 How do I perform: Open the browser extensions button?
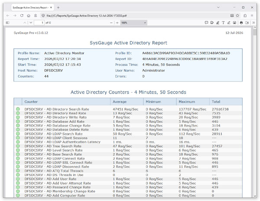(245, 16)
